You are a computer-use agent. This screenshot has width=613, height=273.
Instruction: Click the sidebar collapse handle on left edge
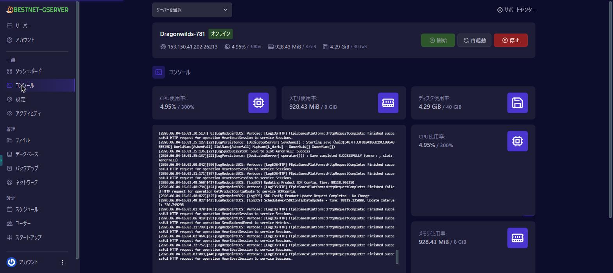[1, 160]
